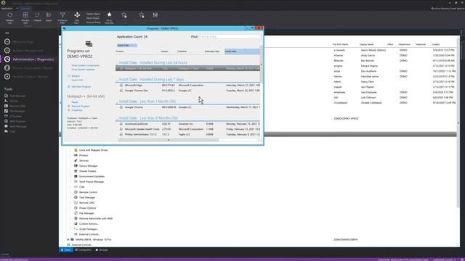Open the Process Automation sidebar icon
Image resolution: width=465 pixels, height=261 pixels.
coord(7,68)
